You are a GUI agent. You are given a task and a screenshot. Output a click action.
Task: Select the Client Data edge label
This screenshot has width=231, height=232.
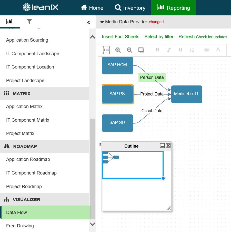pos(152,111)
